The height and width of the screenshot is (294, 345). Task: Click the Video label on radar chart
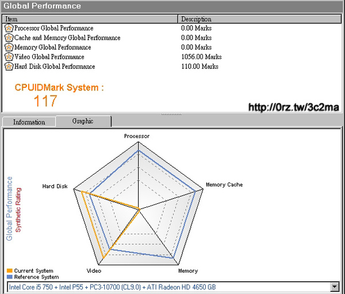click(x=94, y=270)
